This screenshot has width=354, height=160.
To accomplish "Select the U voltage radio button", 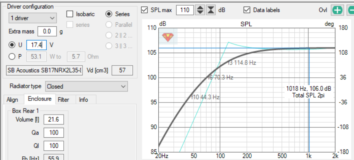I will [x=12, y=45].
